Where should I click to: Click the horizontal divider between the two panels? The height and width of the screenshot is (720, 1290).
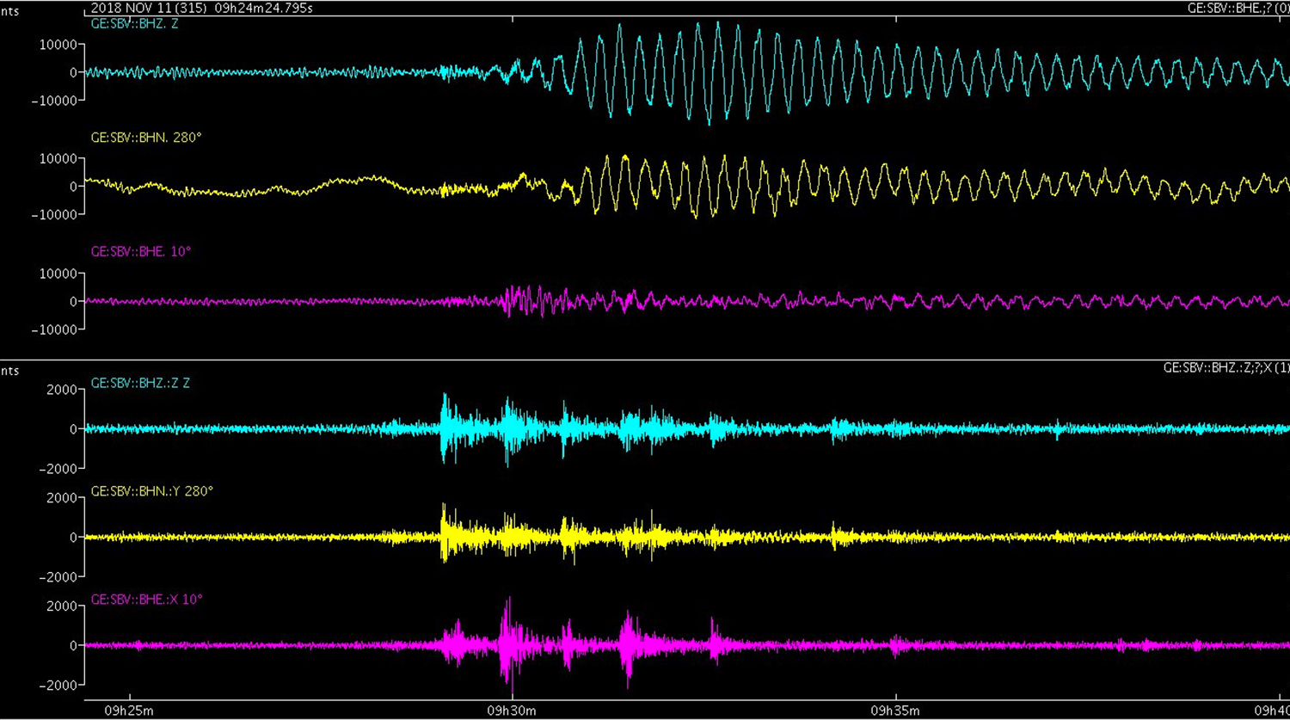pos(645,360)
